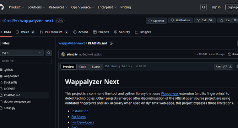Image resolution: width=238 pixels, height=128 pixels.
Task: Open wappalyzer-next repository title link
Action: [37, 21]
